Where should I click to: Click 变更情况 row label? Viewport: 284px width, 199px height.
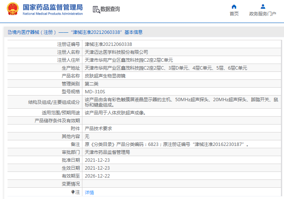point(71,184)
